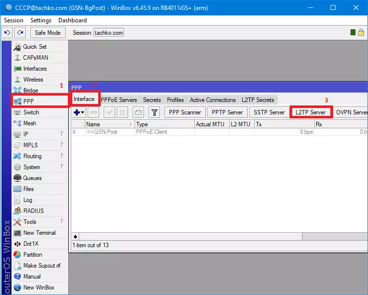This screenshot has height=295, width=368.
Task: Click the L2 MTU column header
Action: point(242,124)
